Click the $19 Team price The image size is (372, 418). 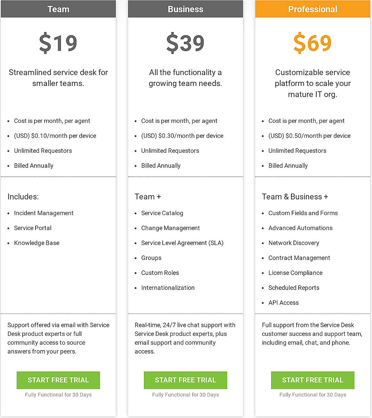point(58,43)
